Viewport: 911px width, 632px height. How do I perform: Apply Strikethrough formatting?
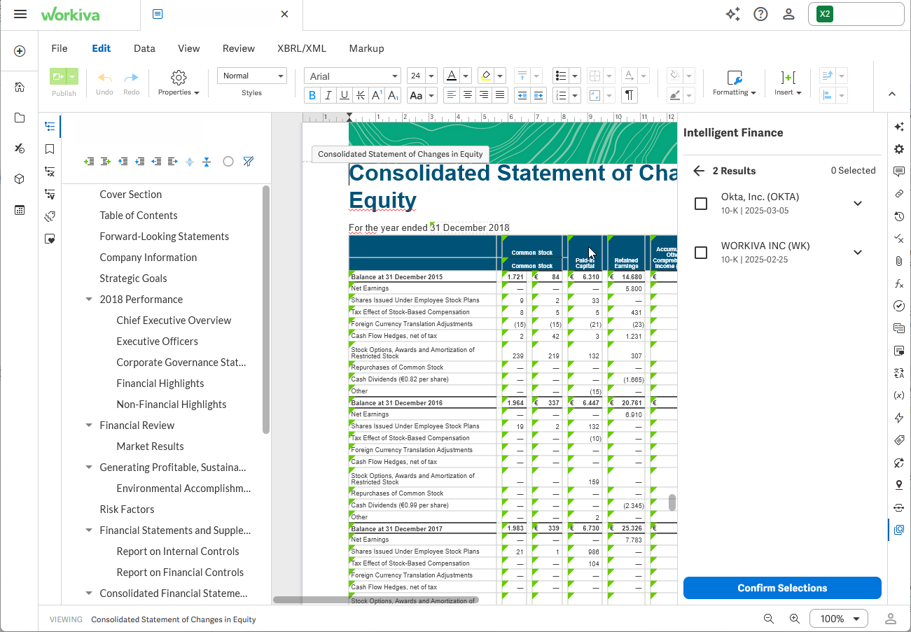point(360,95)
